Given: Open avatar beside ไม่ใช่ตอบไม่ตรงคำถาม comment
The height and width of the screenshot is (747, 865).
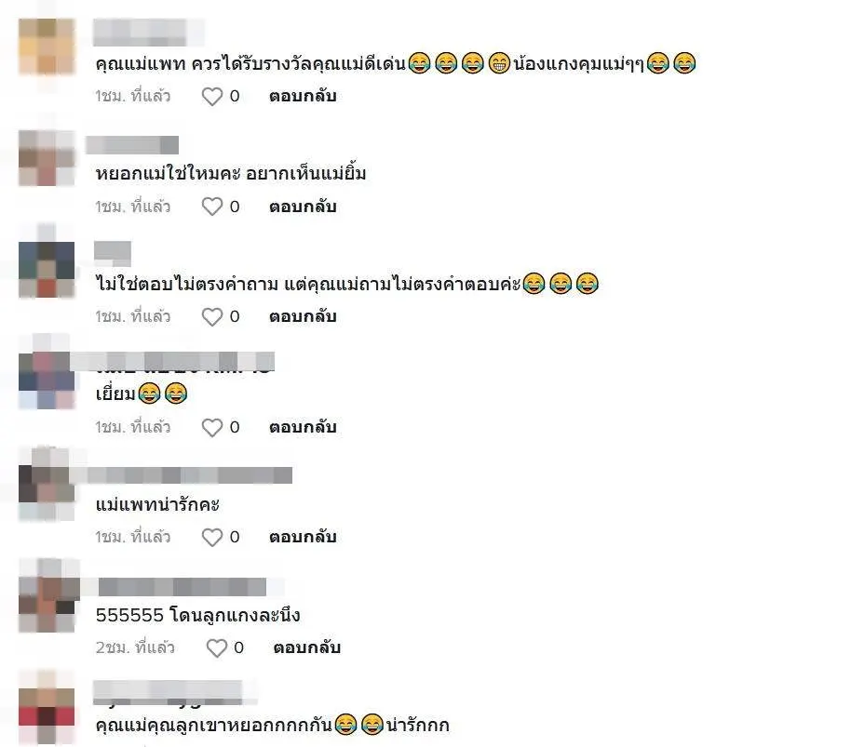Looking at the screenshot, I should pos(47,270).
